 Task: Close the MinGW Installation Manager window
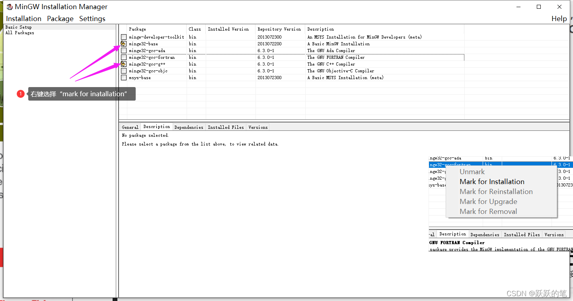point(559,7)
